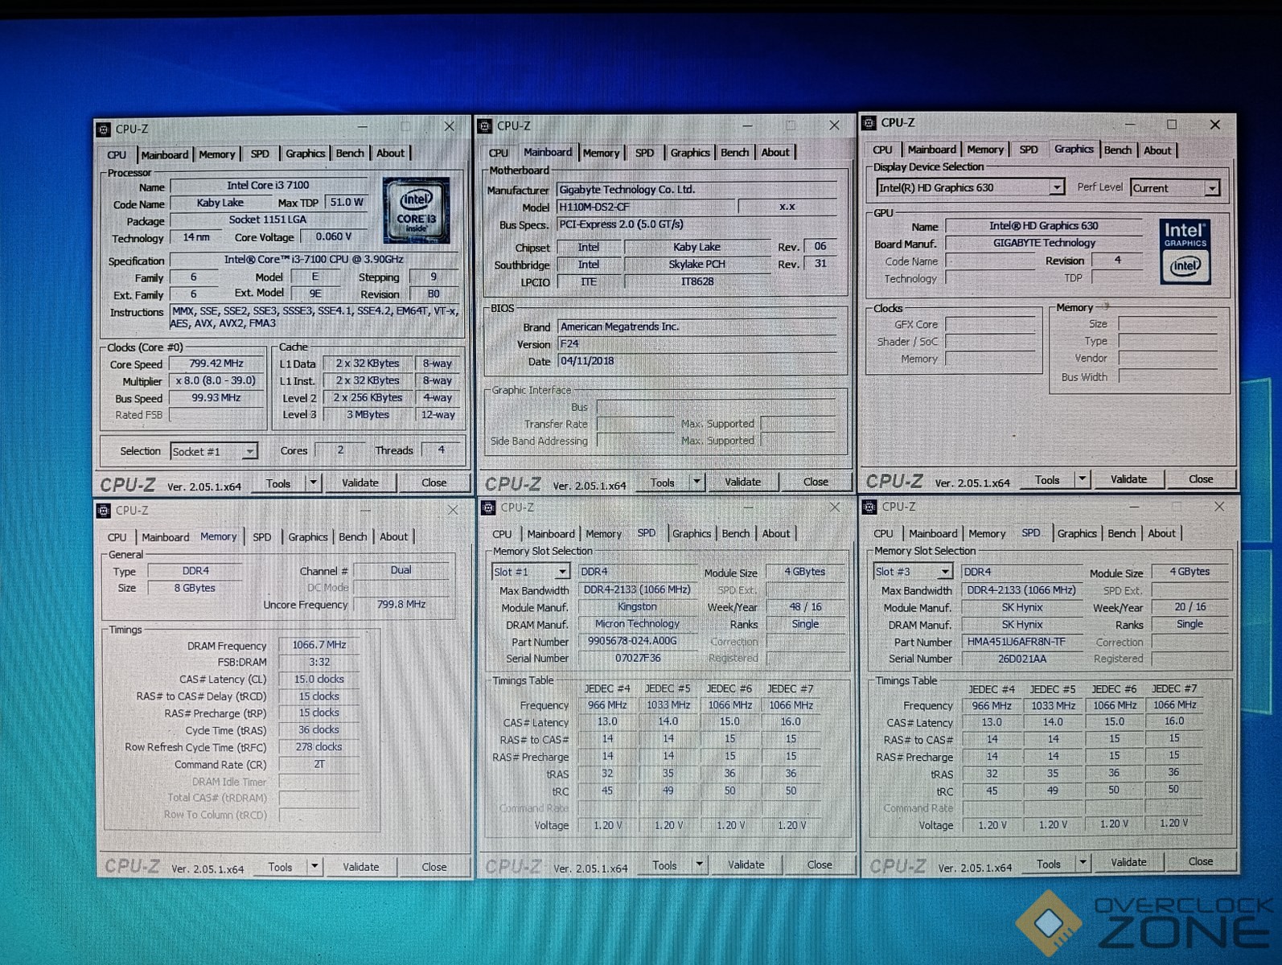The height and width of the screenshot is (965, 1282).
Task: Close the Memory tab window with X icon
Action: pyautogui.click(x=453, y=510)
